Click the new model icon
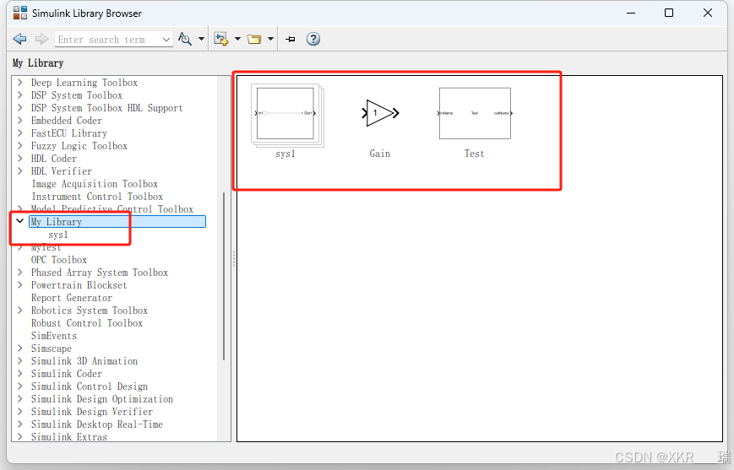 221,39
